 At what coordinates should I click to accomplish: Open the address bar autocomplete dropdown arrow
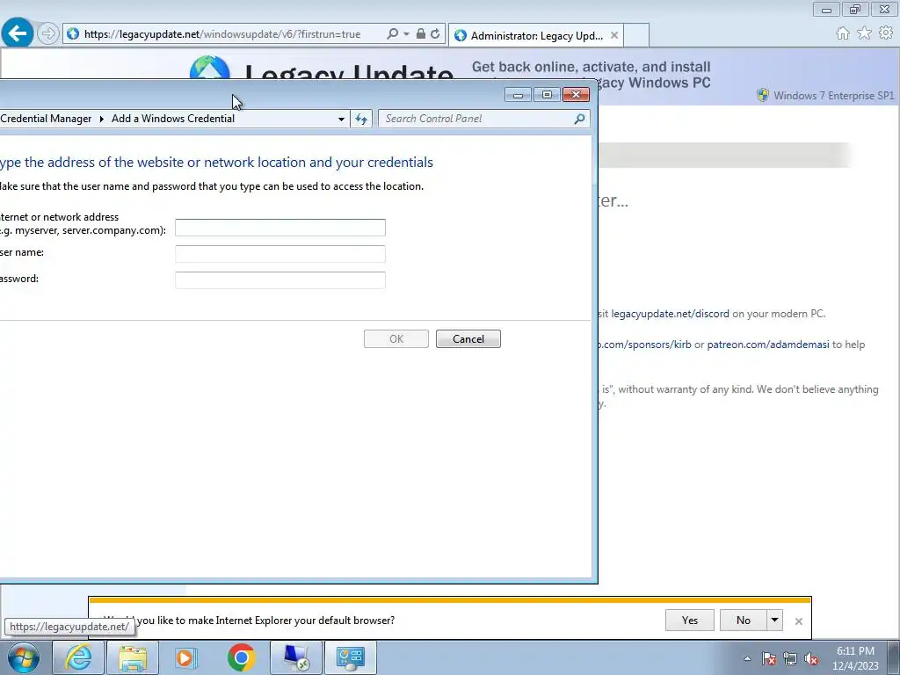(x=406, y=34)
